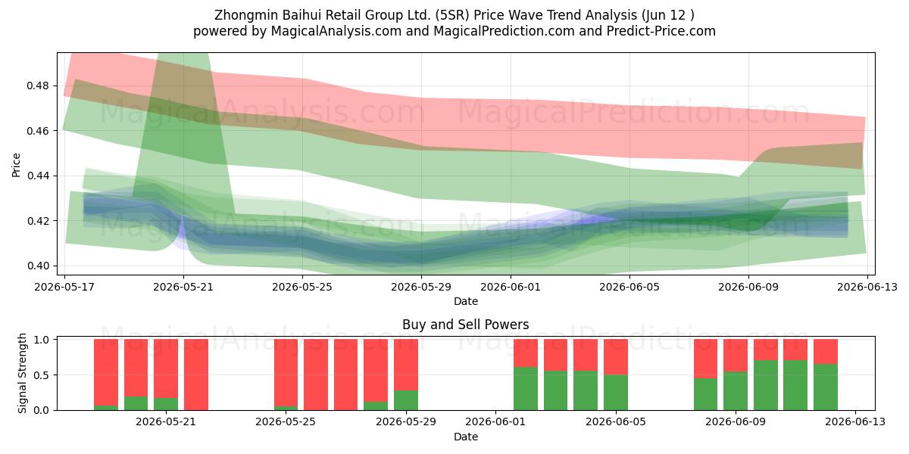Click 2026-06-13 tick under Buy and Sell Powers
909x454 pixels.
pyautogui.click(x=855, y=422)
